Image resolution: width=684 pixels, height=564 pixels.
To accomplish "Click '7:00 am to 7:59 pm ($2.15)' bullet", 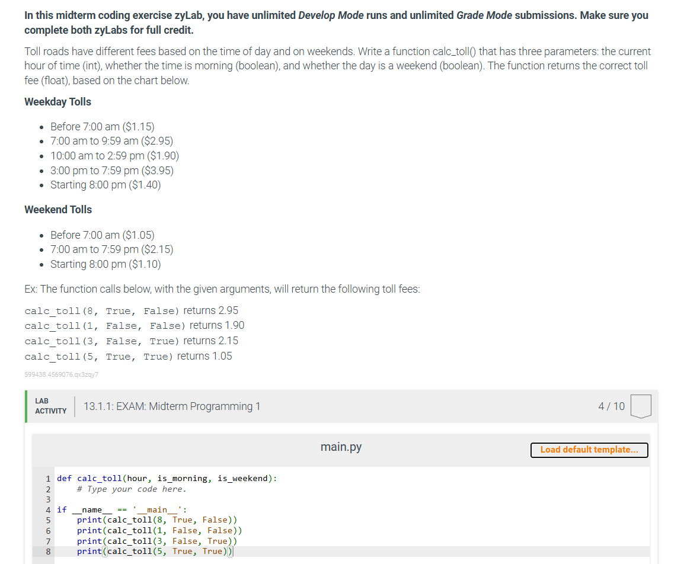I will point(111,249).
